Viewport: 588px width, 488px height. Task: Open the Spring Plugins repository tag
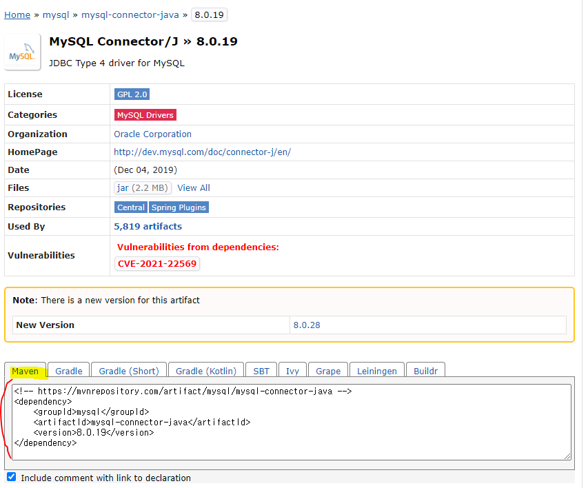(x=179, y=207)
